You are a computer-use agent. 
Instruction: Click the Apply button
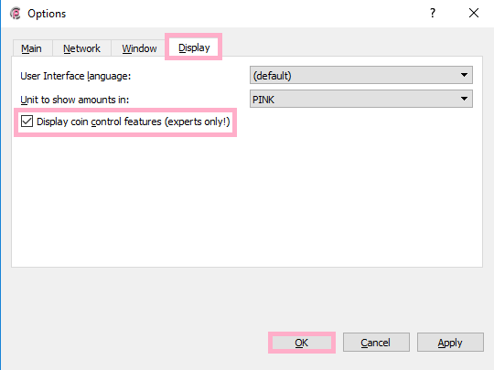tap(450, 343)
